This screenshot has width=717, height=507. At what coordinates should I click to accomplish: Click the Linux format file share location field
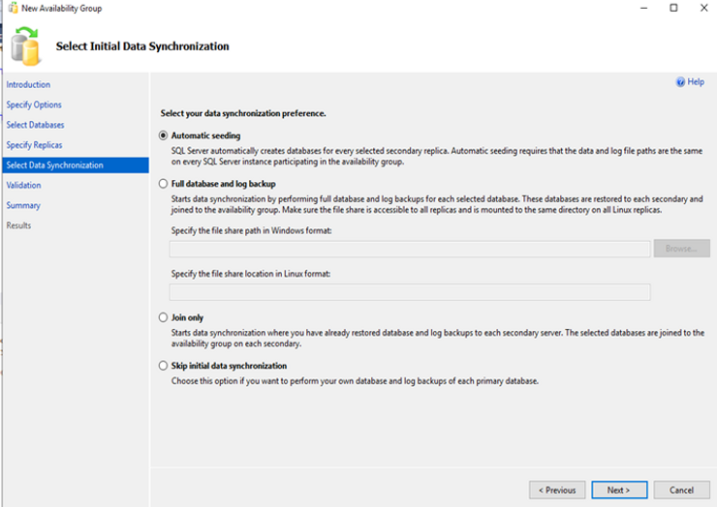(409, 292)
